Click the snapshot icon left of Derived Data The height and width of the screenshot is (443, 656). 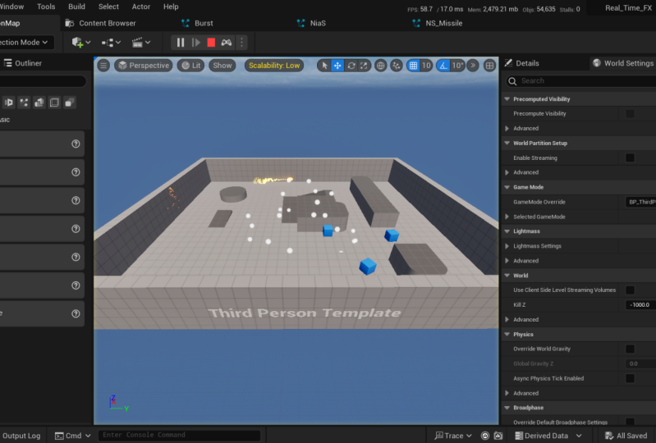[498, 436]
